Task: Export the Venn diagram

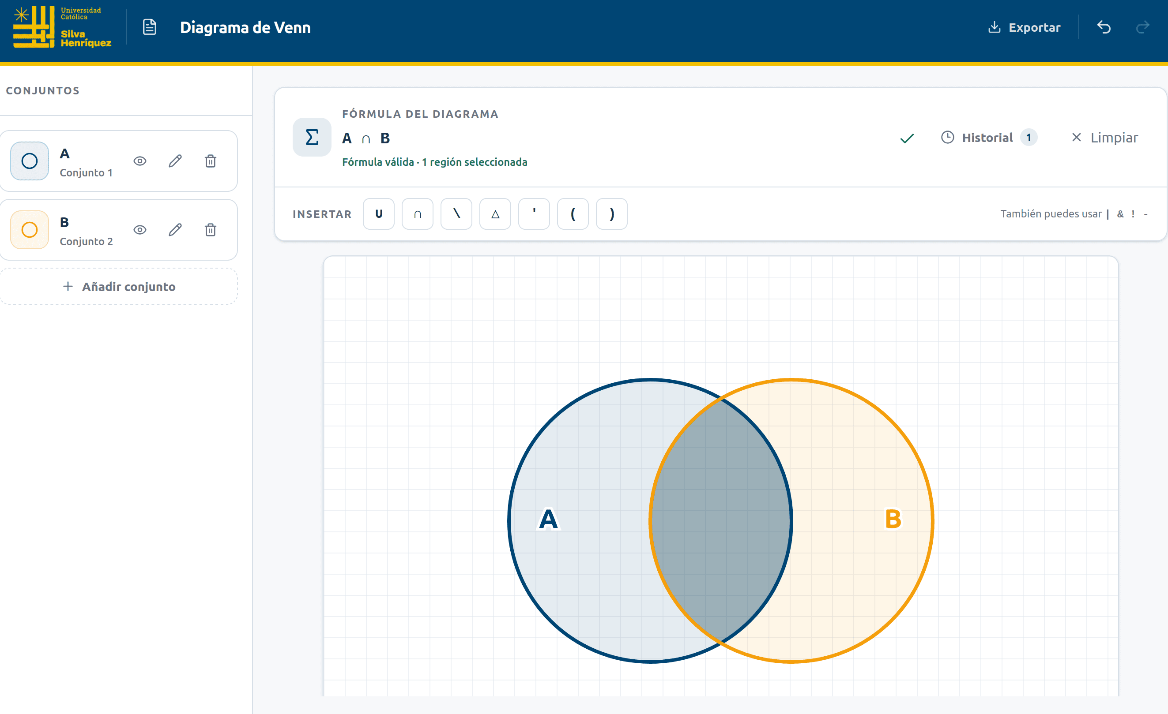Action: point(1024,27)
